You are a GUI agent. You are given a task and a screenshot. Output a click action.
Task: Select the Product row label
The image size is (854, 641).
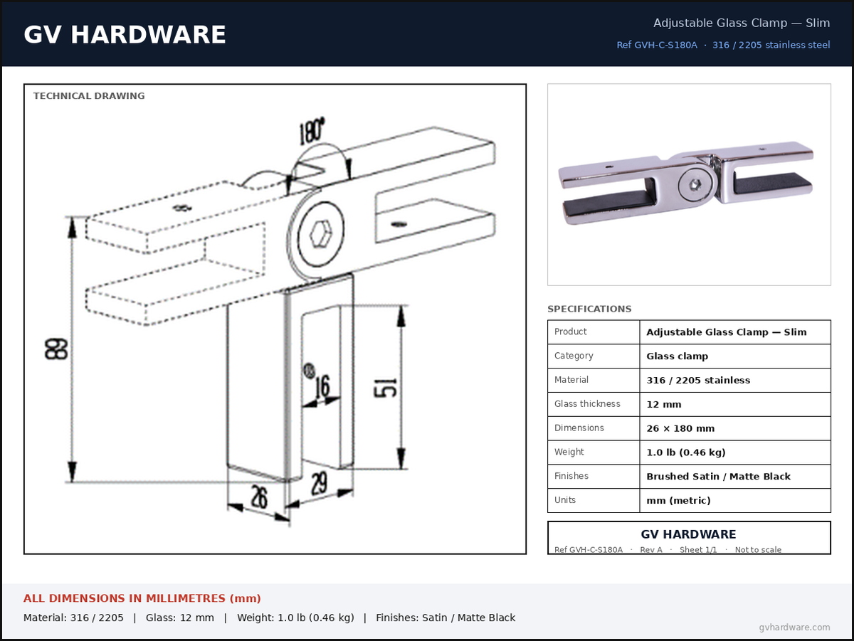point(571,332)
